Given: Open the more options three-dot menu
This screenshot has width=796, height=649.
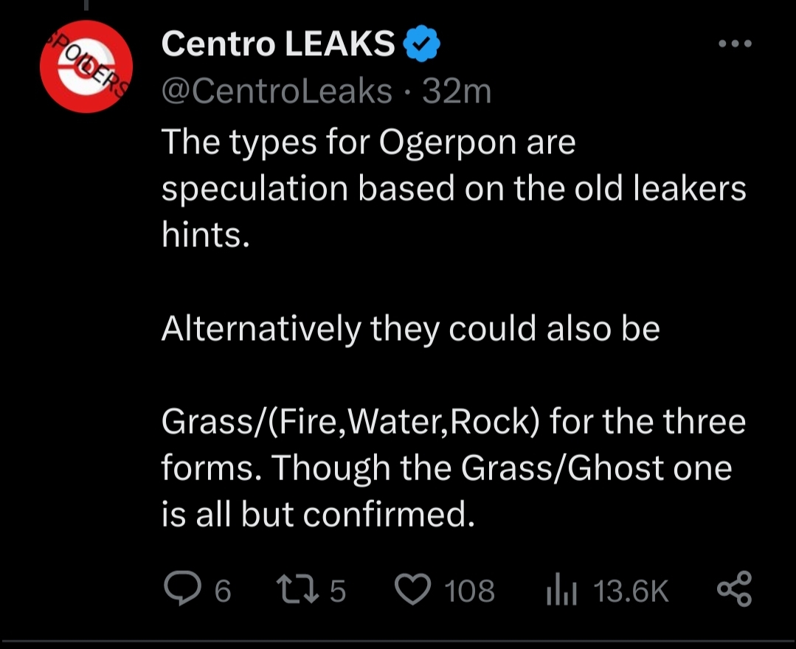Looking at the screenshot, I should 735,44.
